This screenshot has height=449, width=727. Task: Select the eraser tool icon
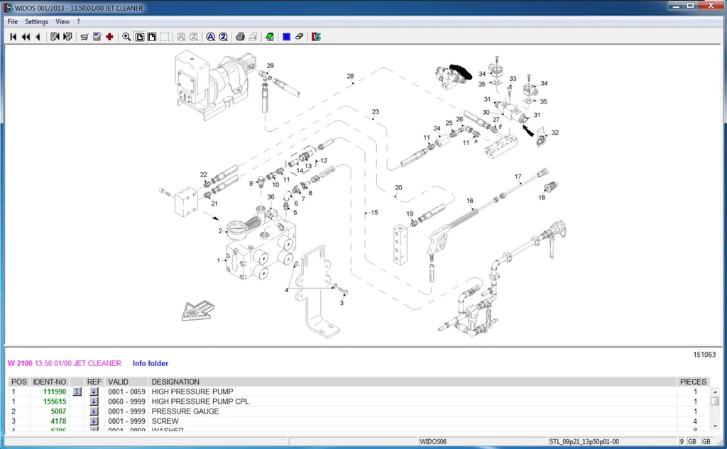coord(300,37)
